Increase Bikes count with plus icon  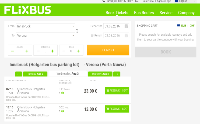(78, 51)
